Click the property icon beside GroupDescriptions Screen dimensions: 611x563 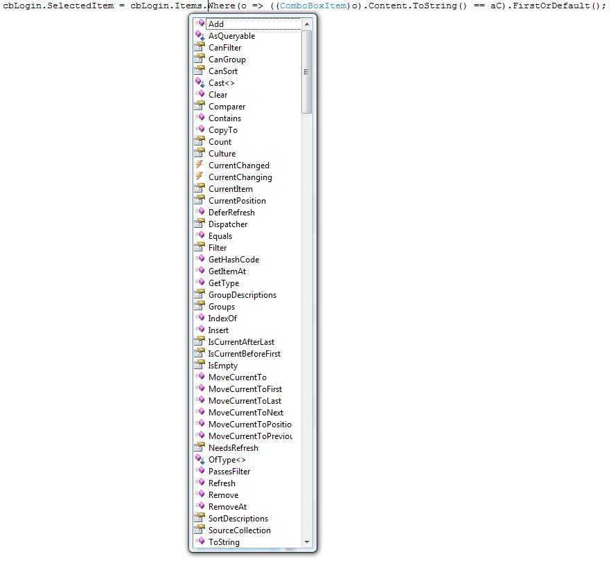pos(200,294)
